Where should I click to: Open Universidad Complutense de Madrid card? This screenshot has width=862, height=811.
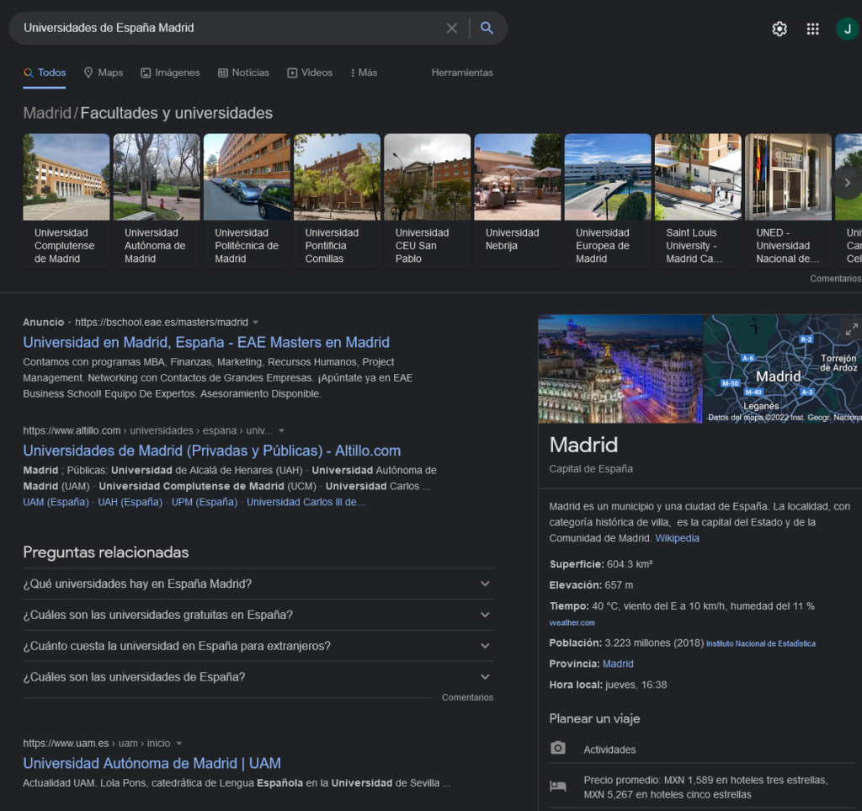click(x=67, y=200)
